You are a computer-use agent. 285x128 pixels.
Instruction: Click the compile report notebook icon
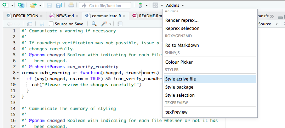pyautogui.click(x=120, y=24)
